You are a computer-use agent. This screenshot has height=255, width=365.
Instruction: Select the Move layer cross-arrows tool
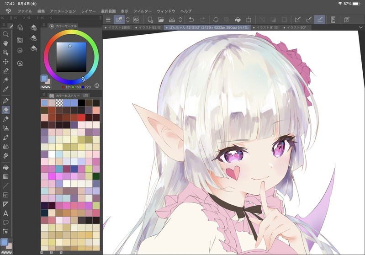(x=5, y=62)
